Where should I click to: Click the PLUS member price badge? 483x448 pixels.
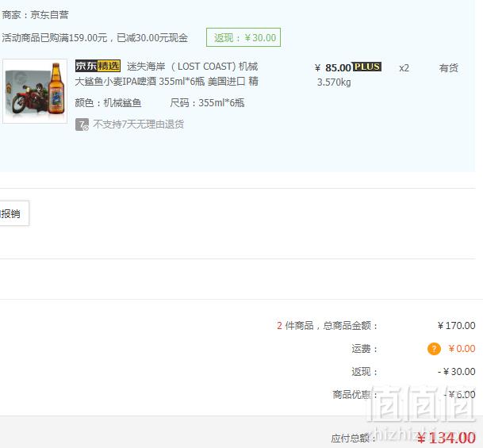click(367, 67)
